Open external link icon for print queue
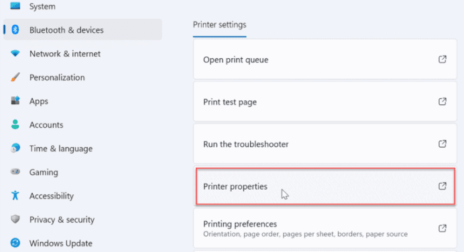Image resolution: width=464 pixels, height=252 pixels. (442, 59)
